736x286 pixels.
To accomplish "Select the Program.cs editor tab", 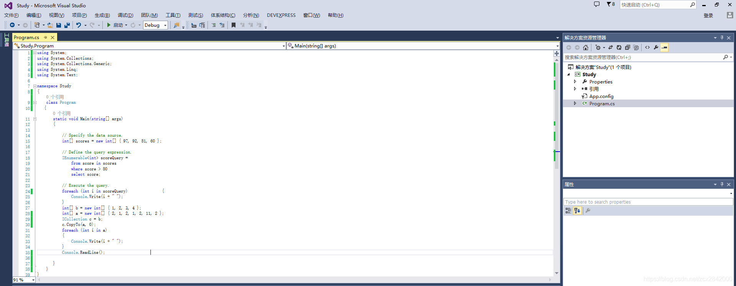I will pyautogui.click(x=26, y=37).
